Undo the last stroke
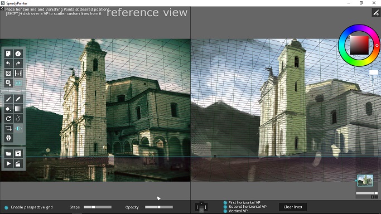 [8, 64]
